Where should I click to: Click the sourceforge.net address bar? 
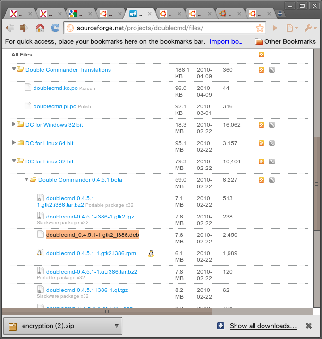pos(165,28)
